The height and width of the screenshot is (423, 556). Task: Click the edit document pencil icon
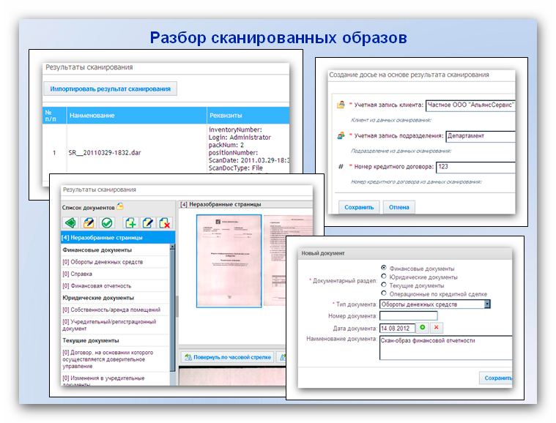(x=148, y=222)
